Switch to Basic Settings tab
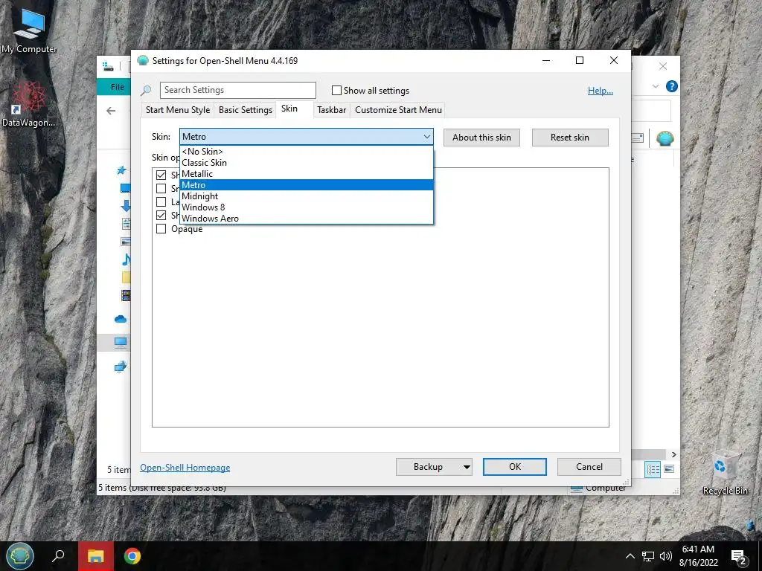Image resolution: width=762 pixels, height=571 pixels. tap(246, 110)
